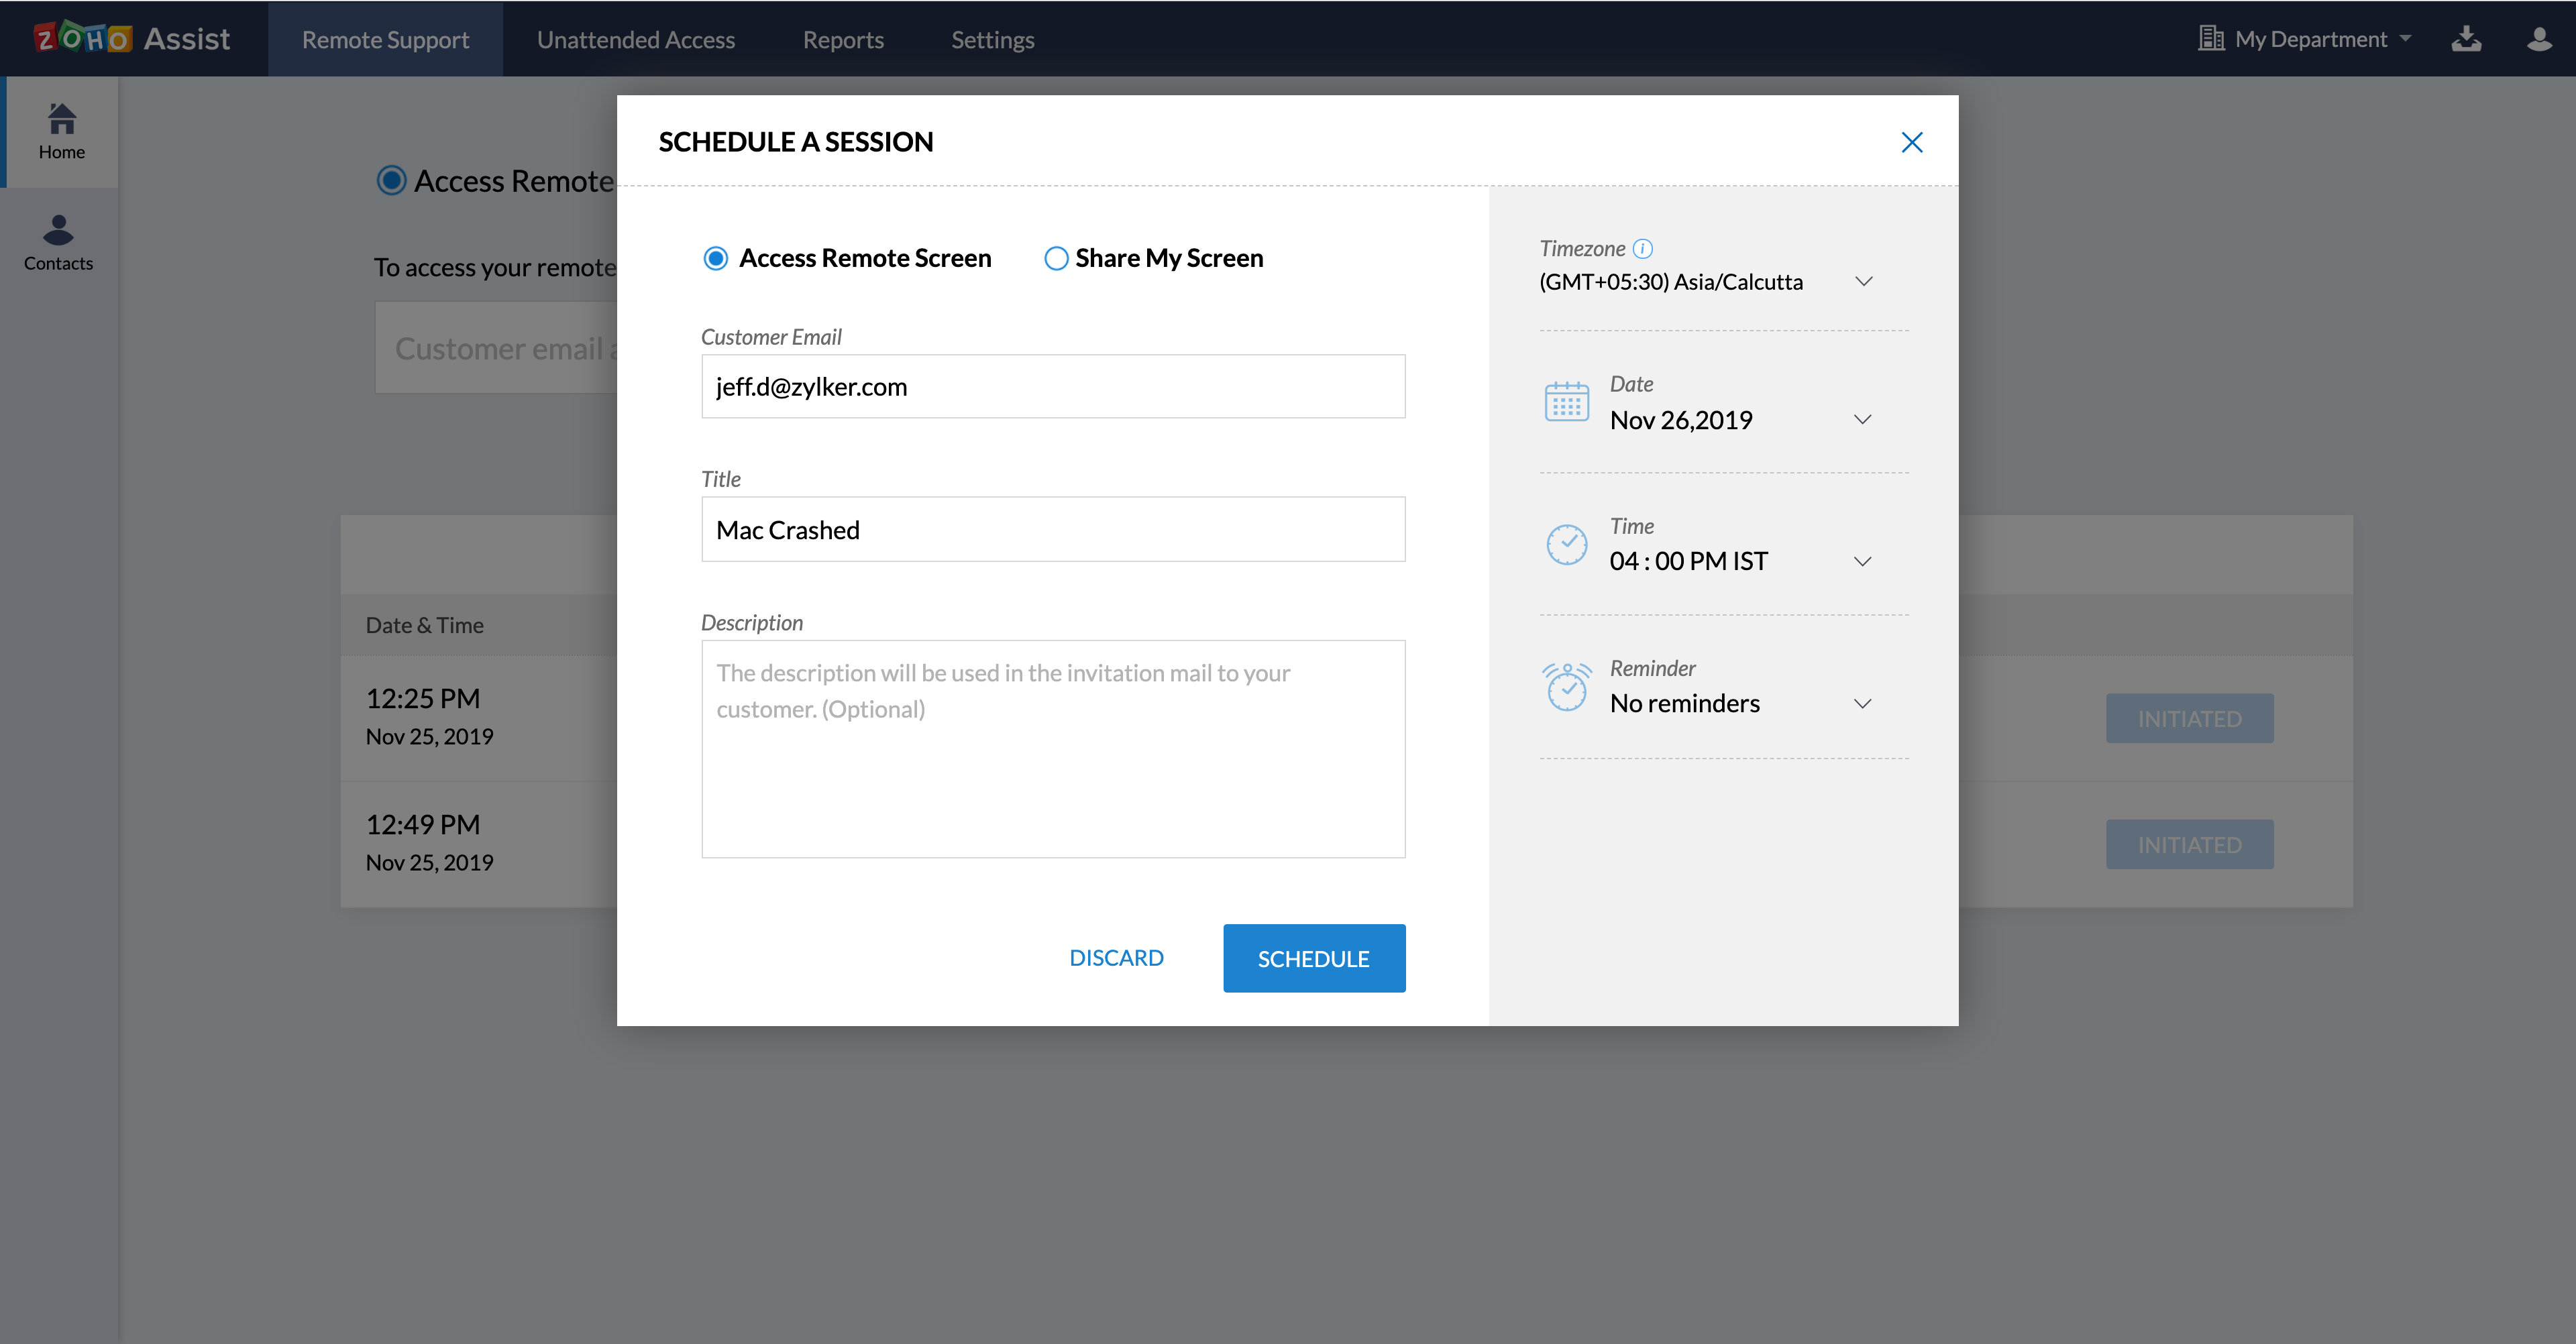This screenshot has width=2576, height=1344.
Task: Open Contacts from the sidebar
Action: (x=58, y=242)
